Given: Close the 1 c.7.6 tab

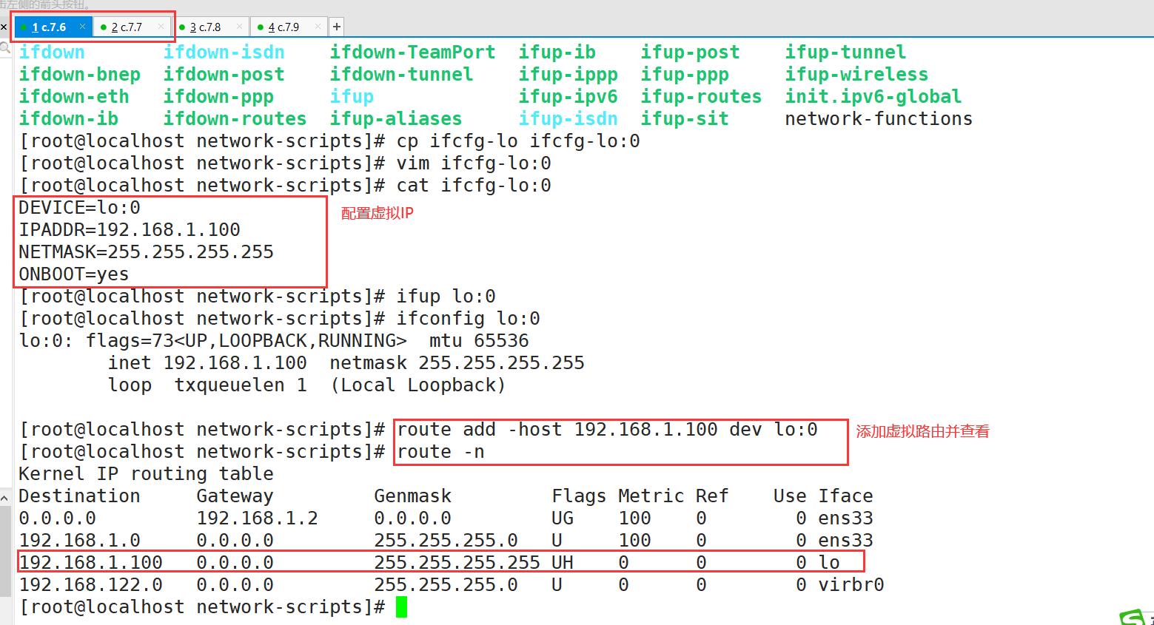Looking at the screenshot, I should 83,27.
